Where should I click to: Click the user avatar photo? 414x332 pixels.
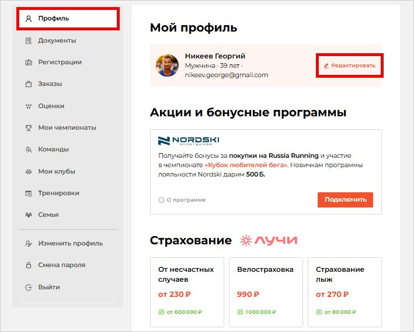[x=167, y=65]
